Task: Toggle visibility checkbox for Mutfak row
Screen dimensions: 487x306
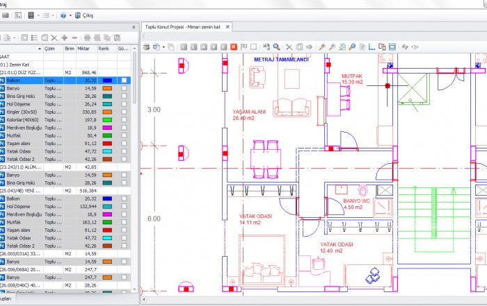Action: tap(124, 135)
